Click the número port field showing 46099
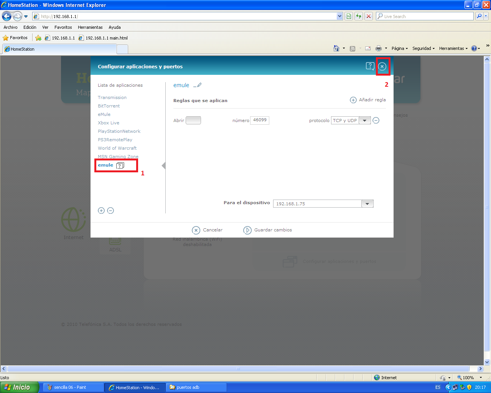The width and height of the screenshot is (491, 393). [x=260, y=120]
